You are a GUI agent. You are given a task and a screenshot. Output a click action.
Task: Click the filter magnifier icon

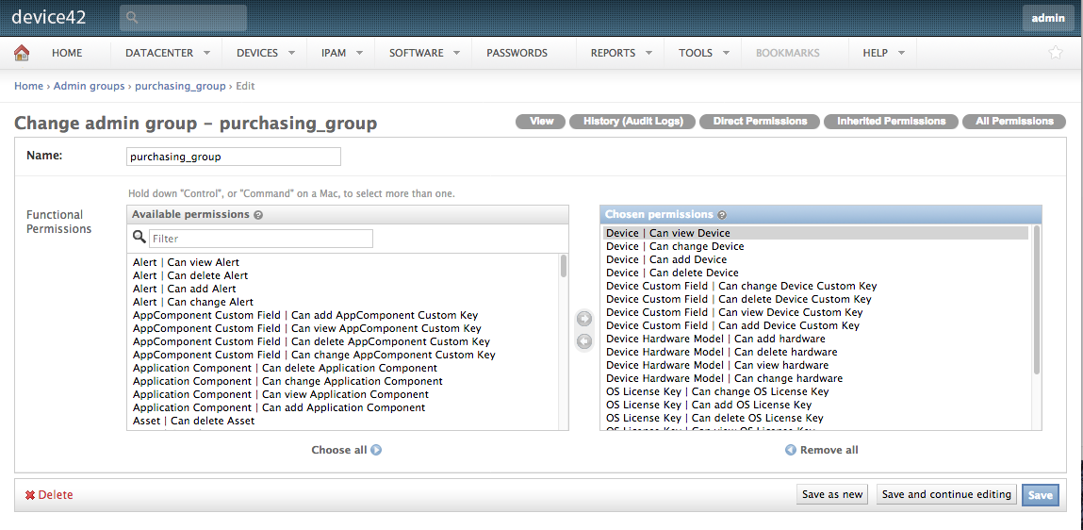click(139, 237)
